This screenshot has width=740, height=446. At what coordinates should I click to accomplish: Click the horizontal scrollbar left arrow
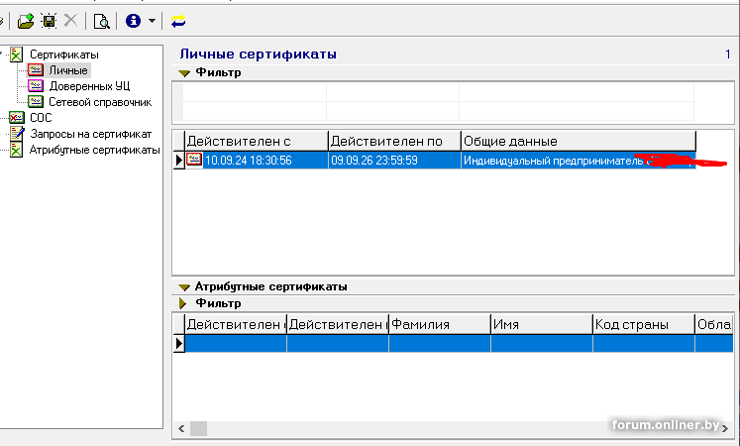pos(181,428)
